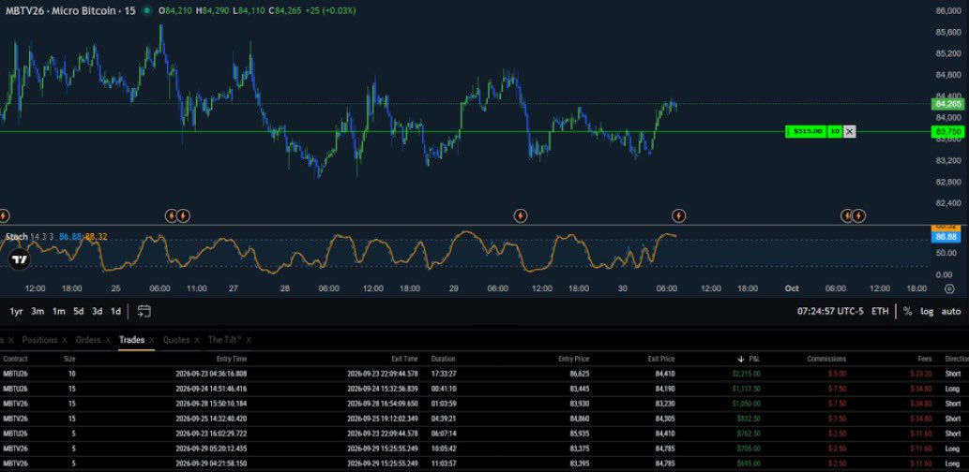Set chart range to 5d
Screen dimensions: 969x472
click(x=79, y=312)
